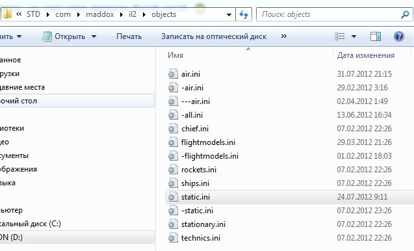Open the Help button
This screenshot has width=414, height=251.
398,36
